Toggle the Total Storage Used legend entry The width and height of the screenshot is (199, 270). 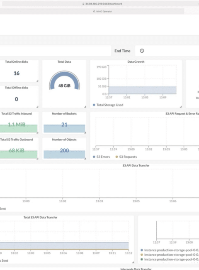108,105
